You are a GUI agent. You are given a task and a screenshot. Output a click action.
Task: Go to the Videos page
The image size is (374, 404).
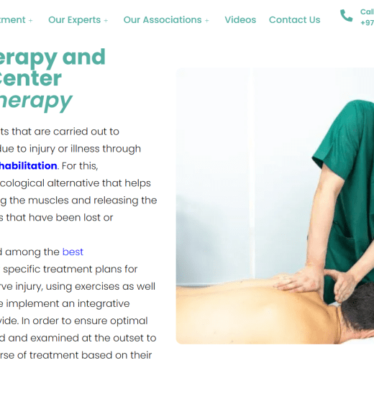(x=240, y=20)
